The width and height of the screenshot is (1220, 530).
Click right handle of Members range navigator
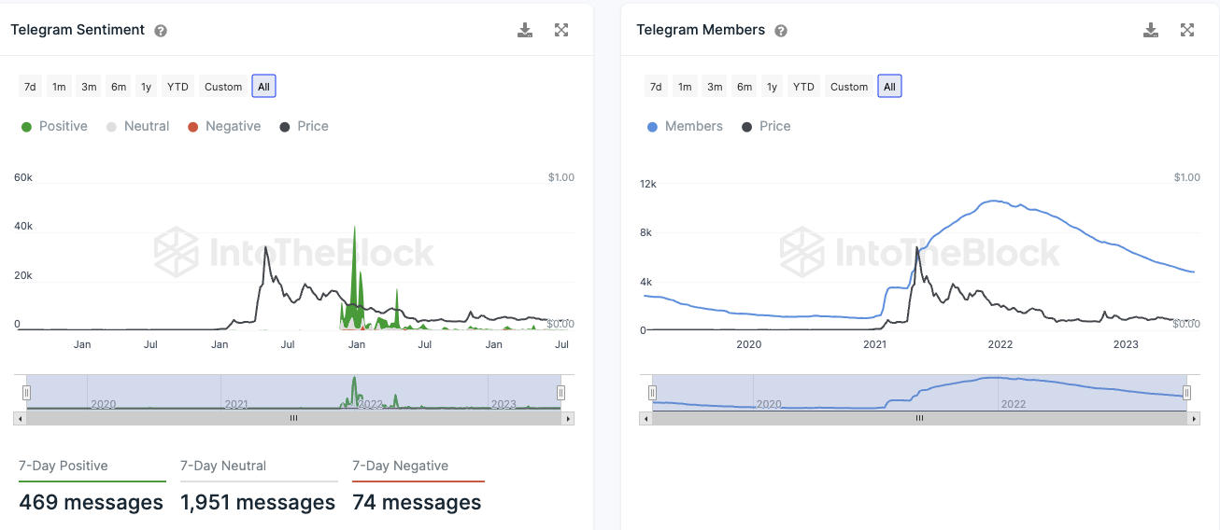coord(1186,392)
